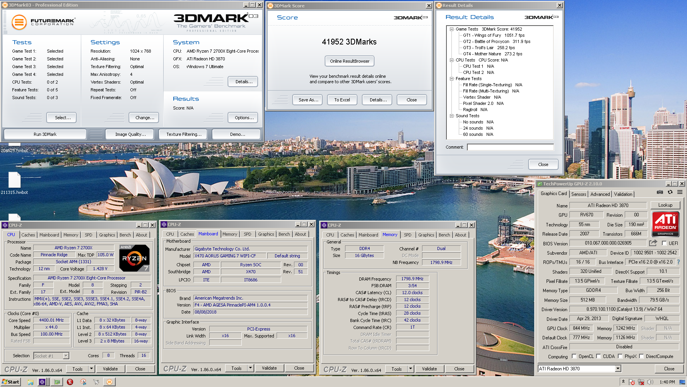Click the red round taskbar icon
This screenshot has width=687, height=387.
click(x=70, y=382)
